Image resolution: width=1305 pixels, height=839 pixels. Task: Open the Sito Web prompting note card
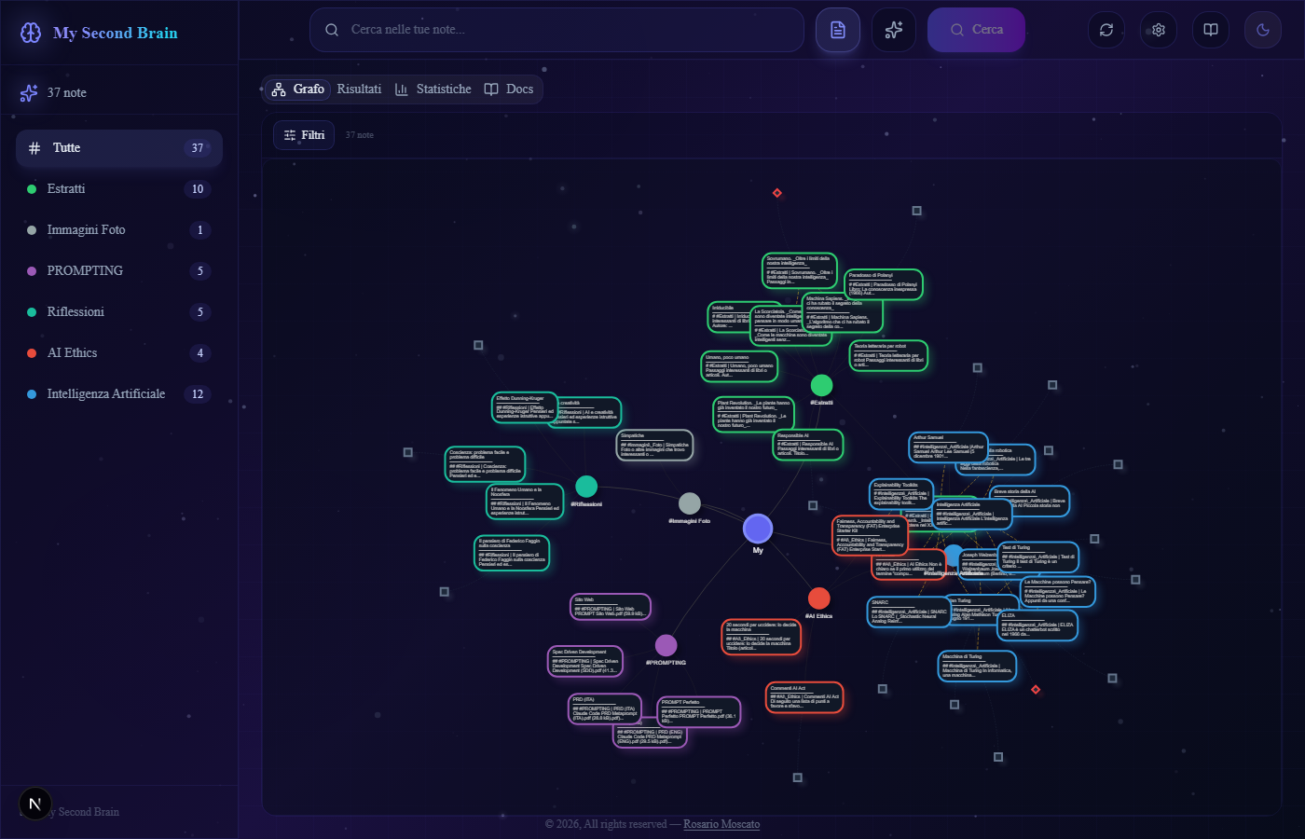(x=611, y=607)
